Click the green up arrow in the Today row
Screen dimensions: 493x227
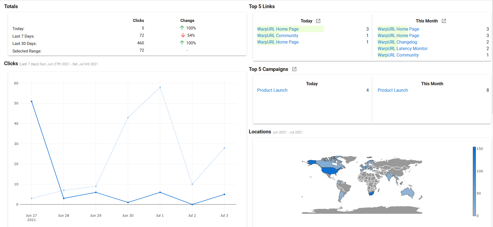pyautogui.click(x=182, y=28)
